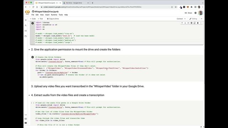This screenshot has height=128, width=228.
Task: Open the Insert menu
Action: click(x=47, y=15)
